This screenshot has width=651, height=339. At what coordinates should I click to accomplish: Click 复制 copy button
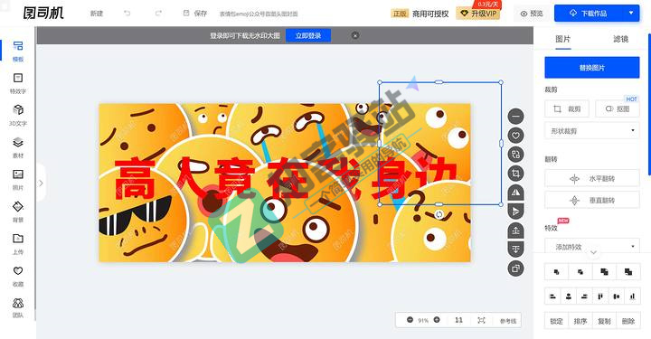click(604, 321)
